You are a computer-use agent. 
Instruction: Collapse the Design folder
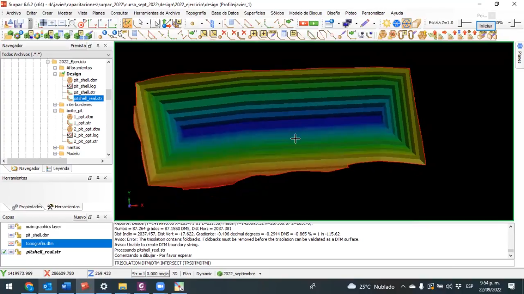coord(55,74)
